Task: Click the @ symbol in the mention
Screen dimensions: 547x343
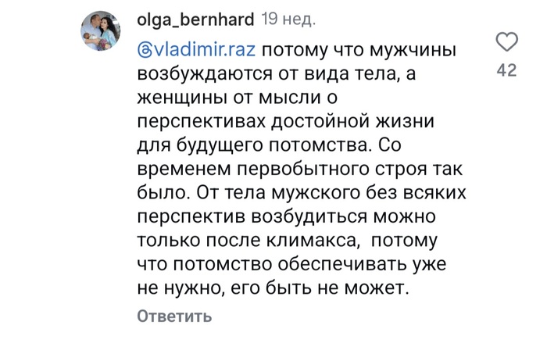Action: coord(144,51)
